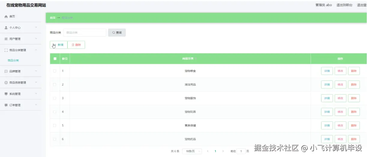
Task: Click 退出到前台 in the top bar
Action: (x=345, y=5)
